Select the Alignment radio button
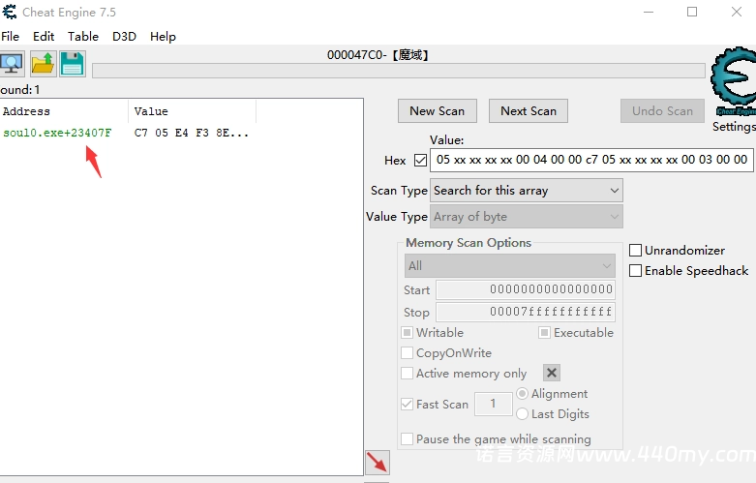 tap(522, 393)
